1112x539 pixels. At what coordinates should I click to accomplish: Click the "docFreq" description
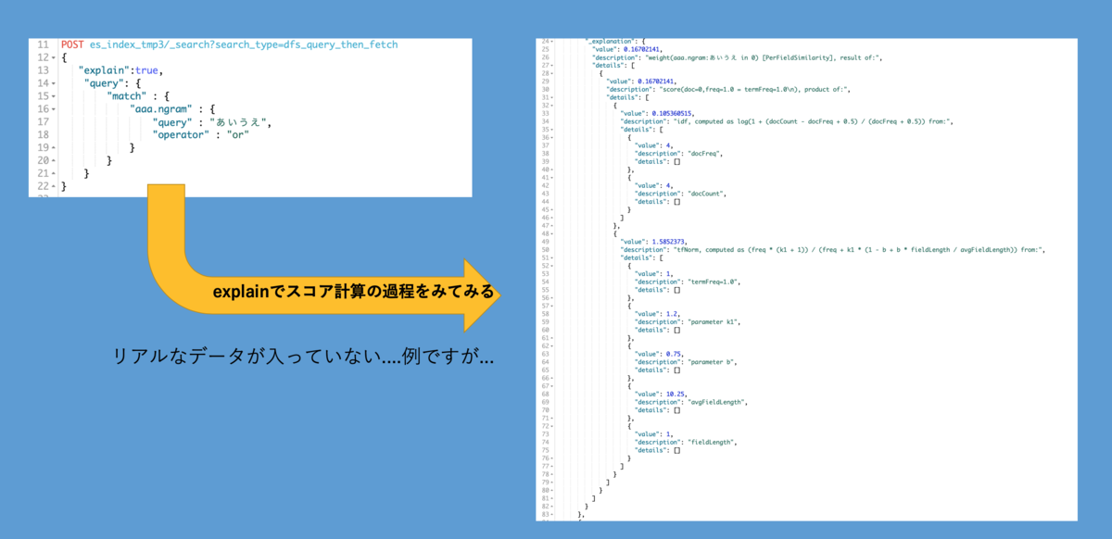tap(704, 154)
